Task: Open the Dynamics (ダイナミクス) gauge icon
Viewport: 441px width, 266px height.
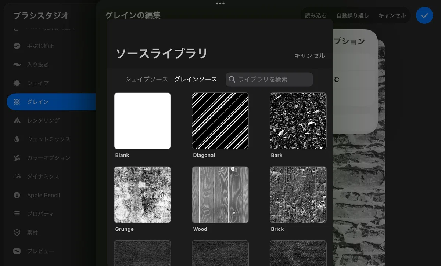Action: tap(17, 176)
